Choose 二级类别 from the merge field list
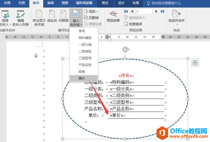The height and width of the screenshot is (142, 210). (84, 51)
